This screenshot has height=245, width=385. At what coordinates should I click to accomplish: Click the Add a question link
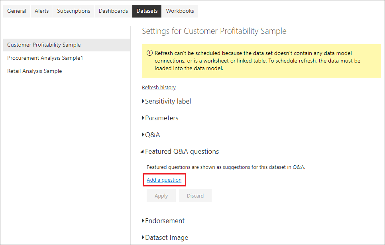click(x=164, y=180)
